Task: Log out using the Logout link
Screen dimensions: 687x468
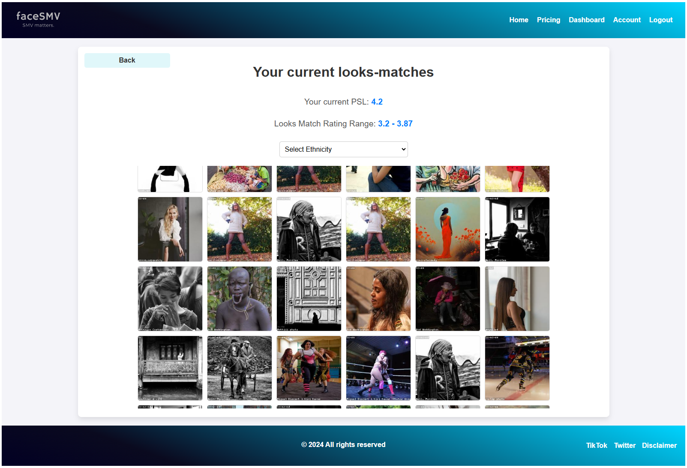Action: 660,20
